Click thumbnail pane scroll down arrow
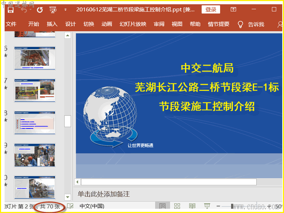The height and width of the screenshot is (213, 284). [x=67, y=197]
